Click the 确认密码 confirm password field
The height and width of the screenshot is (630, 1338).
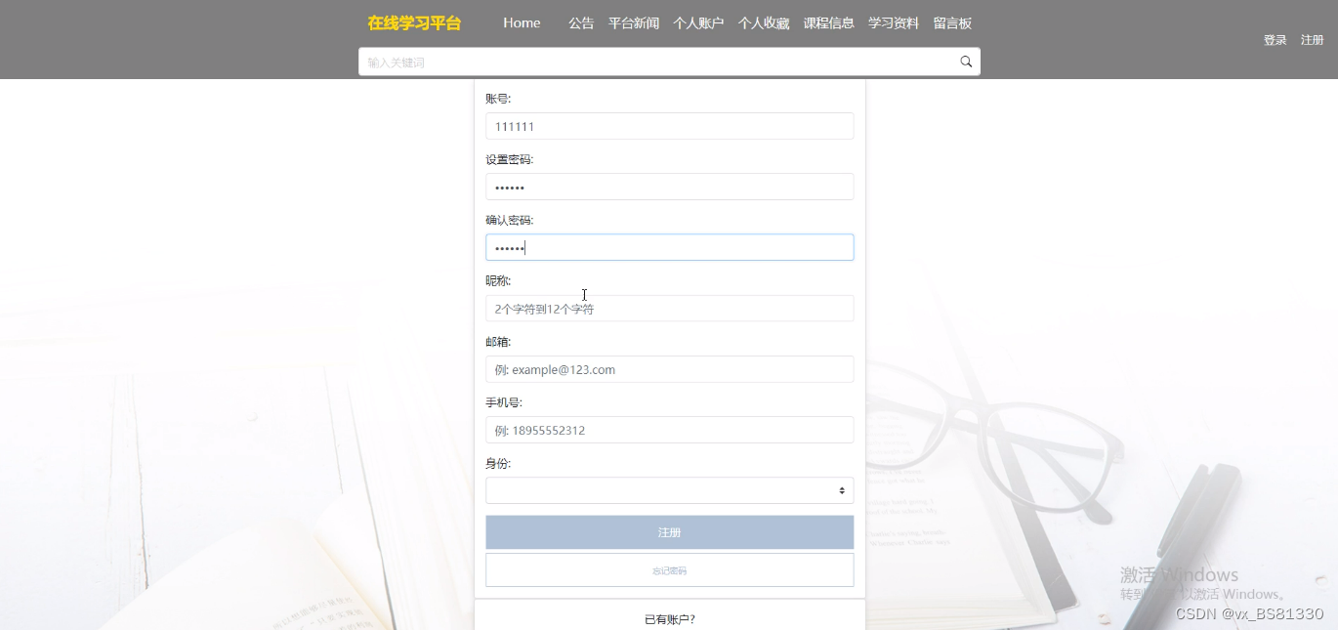669,247
